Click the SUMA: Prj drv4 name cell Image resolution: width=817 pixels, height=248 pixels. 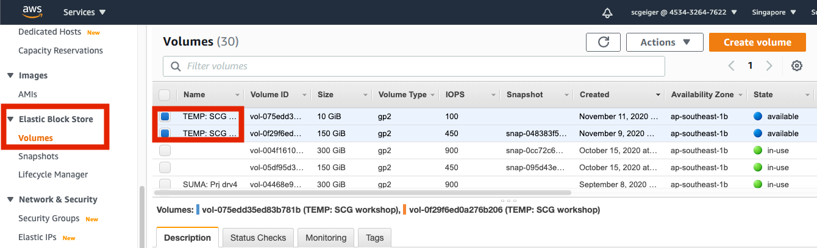click(x=210, y=184)
